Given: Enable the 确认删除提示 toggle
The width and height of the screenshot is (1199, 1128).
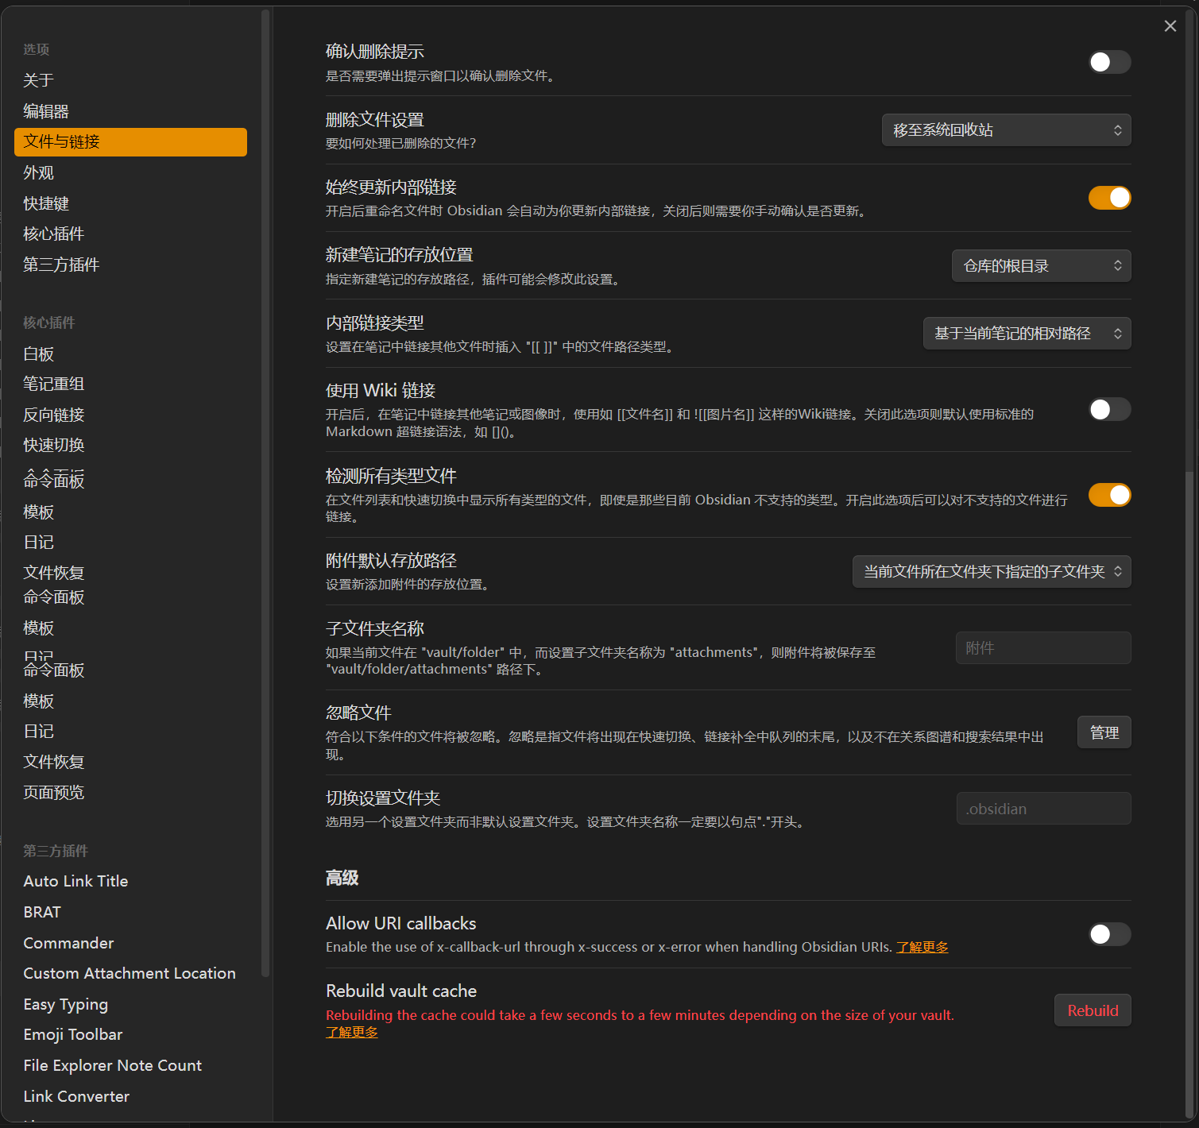Looking at the screenshot, I should click(1109, 62).
